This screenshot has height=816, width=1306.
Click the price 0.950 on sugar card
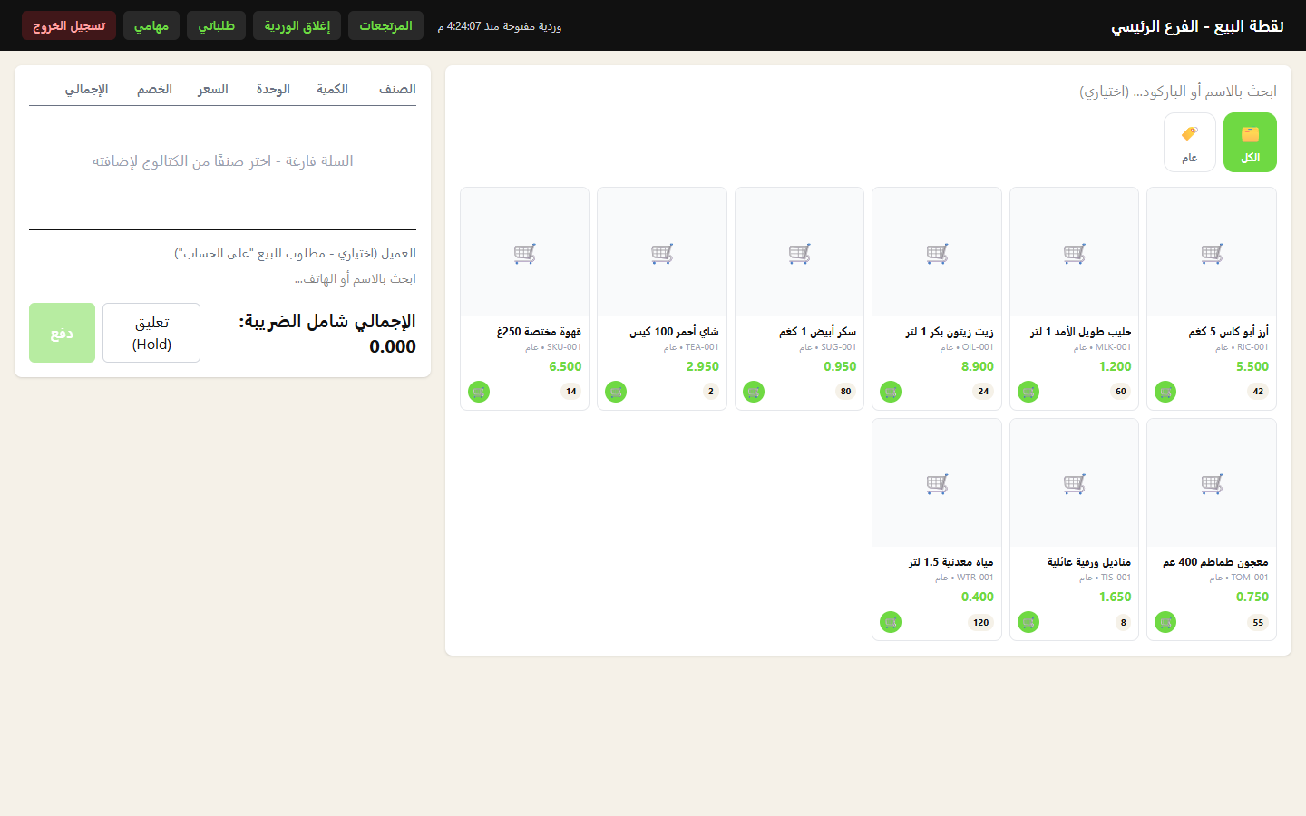840,366
